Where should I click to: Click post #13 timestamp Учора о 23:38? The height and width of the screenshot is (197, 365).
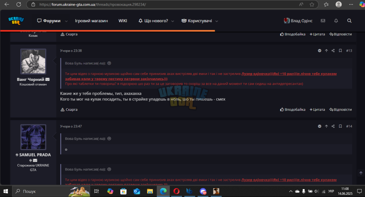tap(71, 51)
